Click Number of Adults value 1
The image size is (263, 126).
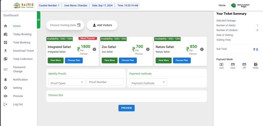click(x=257, y=26)
